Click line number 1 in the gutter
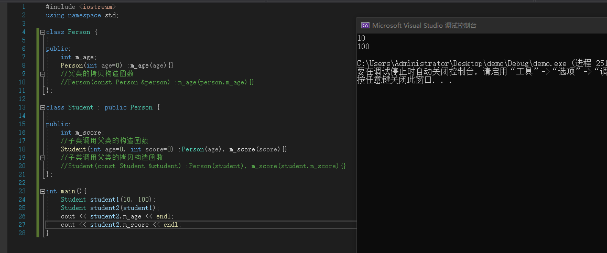This screenshot has height=253, width=607. pyautogui.click(x=23, y=7)
